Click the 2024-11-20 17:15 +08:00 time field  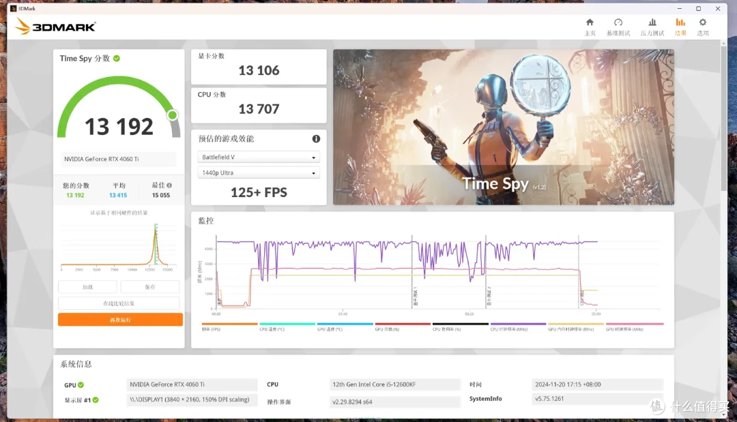tap(597, 385)
